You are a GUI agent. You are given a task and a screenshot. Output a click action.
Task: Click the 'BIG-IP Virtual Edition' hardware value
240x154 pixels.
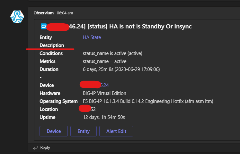(x=104, y=93)
